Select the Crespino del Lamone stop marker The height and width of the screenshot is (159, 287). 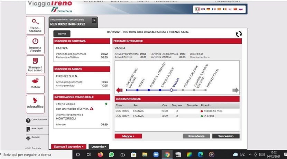click(127, 90)
